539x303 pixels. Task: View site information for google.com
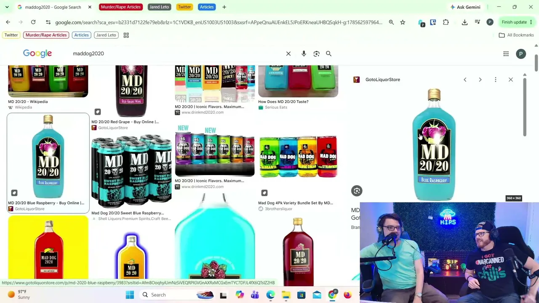point(48,22)
